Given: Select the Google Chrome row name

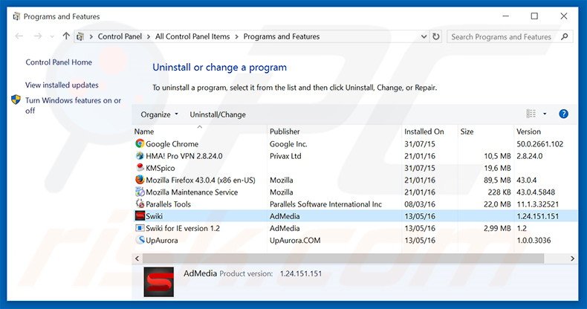Looking at the screenshot, I should tap(172, 144).
